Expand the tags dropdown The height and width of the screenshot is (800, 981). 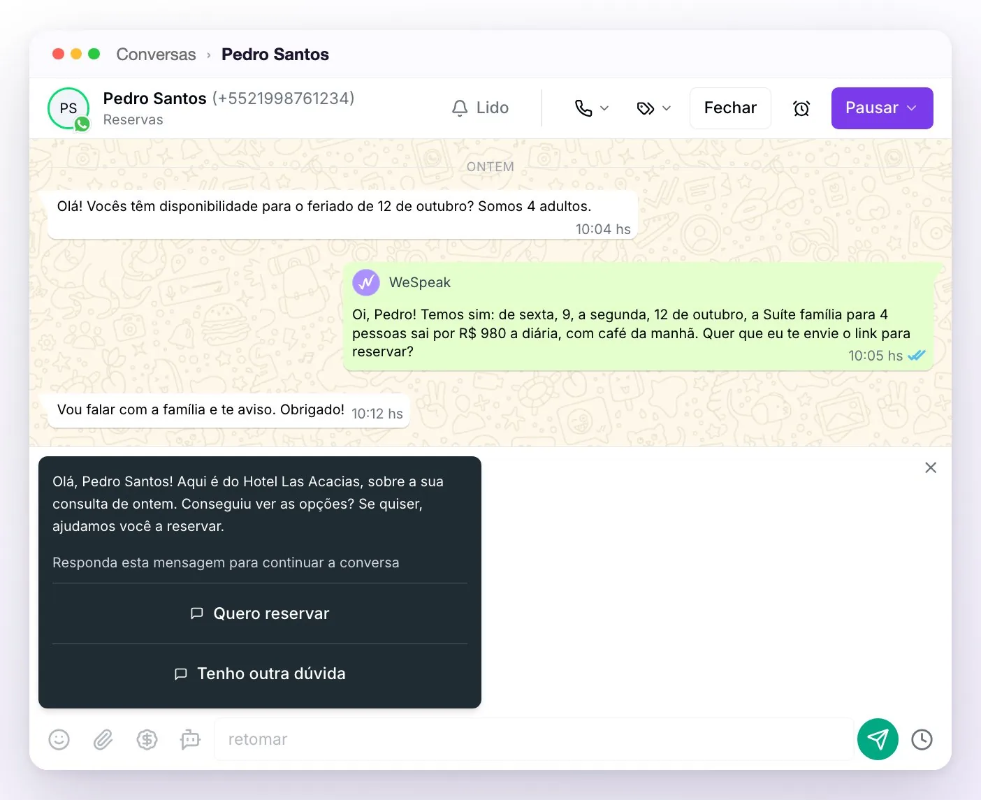coord(654,108)
